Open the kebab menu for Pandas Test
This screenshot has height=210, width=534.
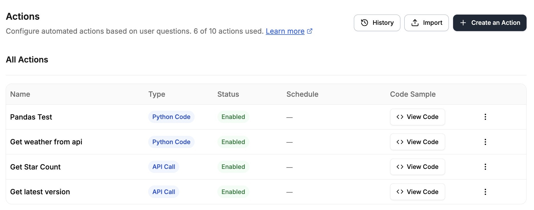[485, 117]
